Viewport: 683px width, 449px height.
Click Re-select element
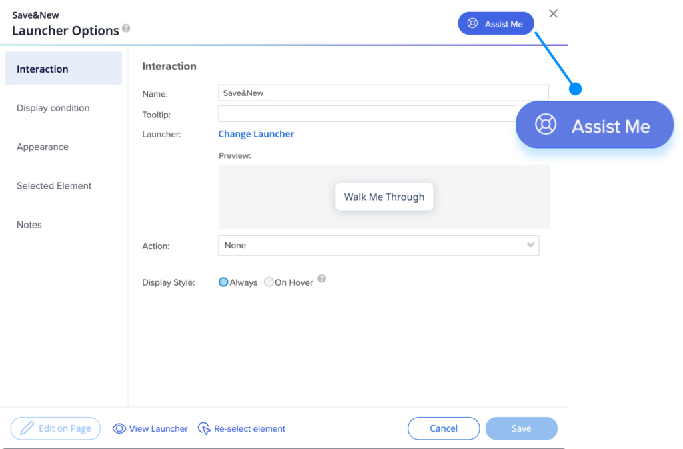(x=241, y=428)
